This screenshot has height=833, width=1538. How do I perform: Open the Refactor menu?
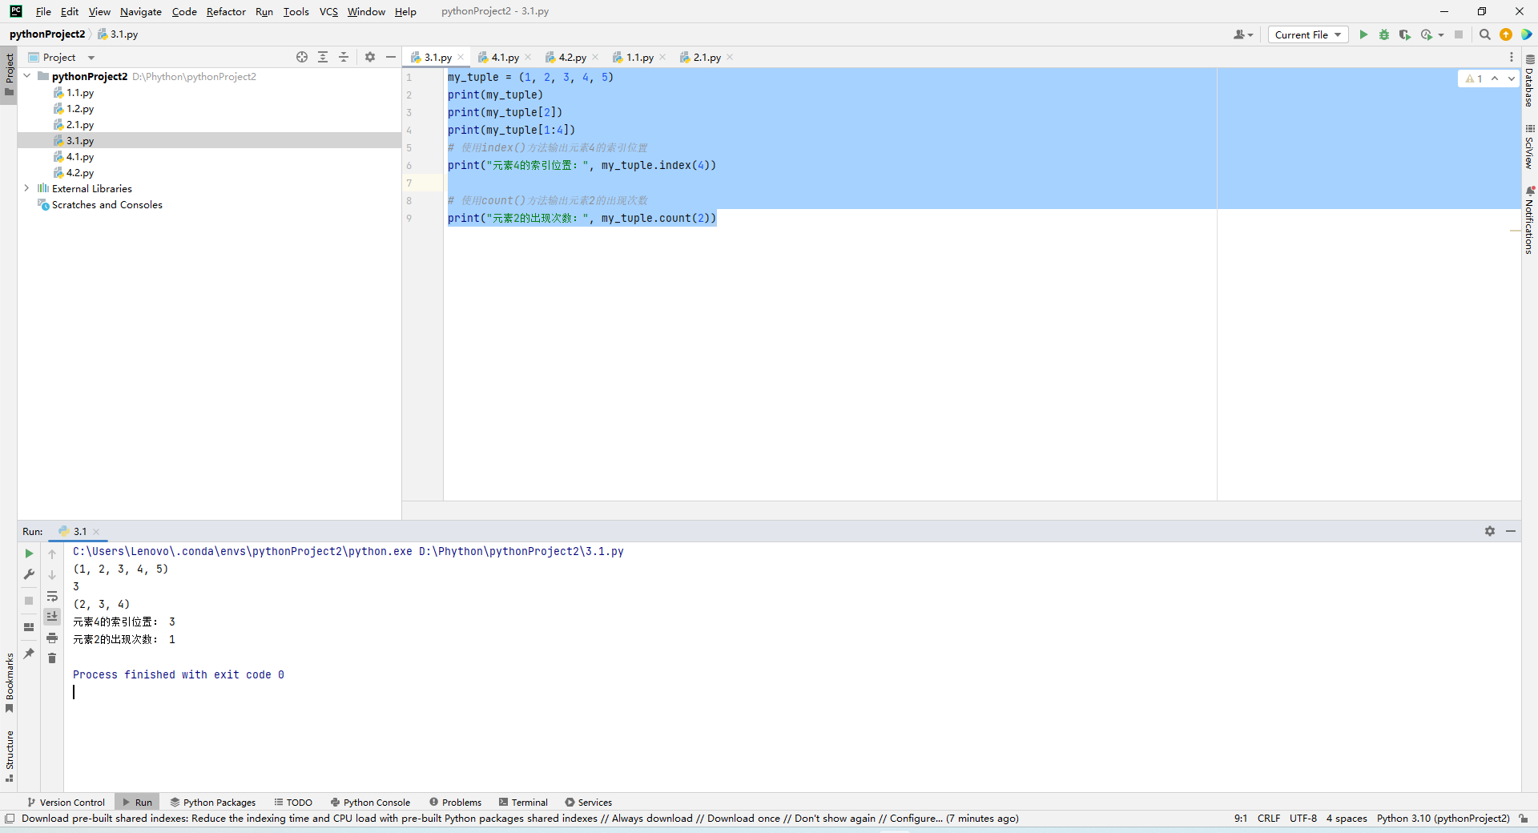coord(226,11)
